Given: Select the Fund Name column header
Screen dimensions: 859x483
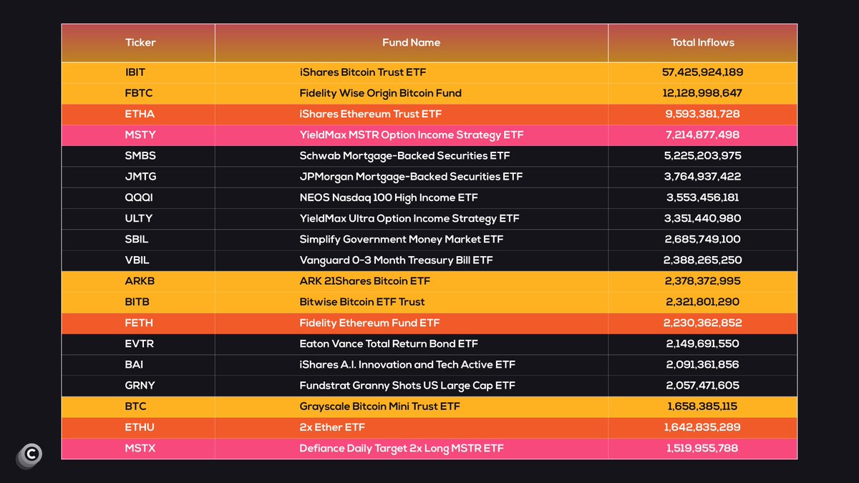Looking at the screenshot, I should pyautogui.click(x=412, y=42).
